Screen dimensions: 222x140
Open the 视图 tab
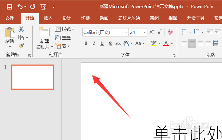173,18
